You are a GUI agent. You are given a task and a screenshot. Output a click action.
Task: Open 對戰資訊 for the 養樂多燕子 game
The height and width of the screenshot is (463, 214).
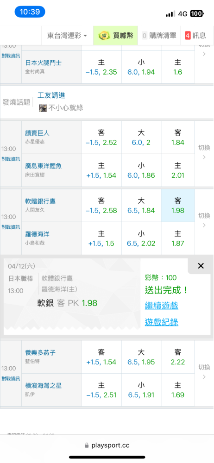click(x=11, y=379)
